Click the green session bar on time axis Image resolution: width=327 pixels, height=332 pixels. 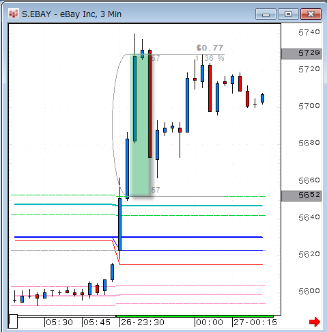(195, 316)
